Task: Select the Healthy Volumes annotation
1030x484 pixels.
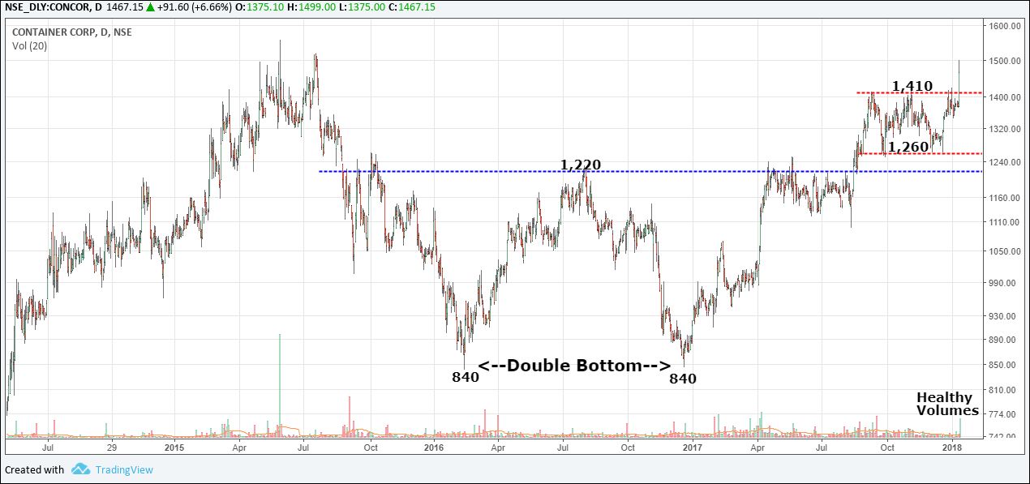Action: (x=947, y=404)
